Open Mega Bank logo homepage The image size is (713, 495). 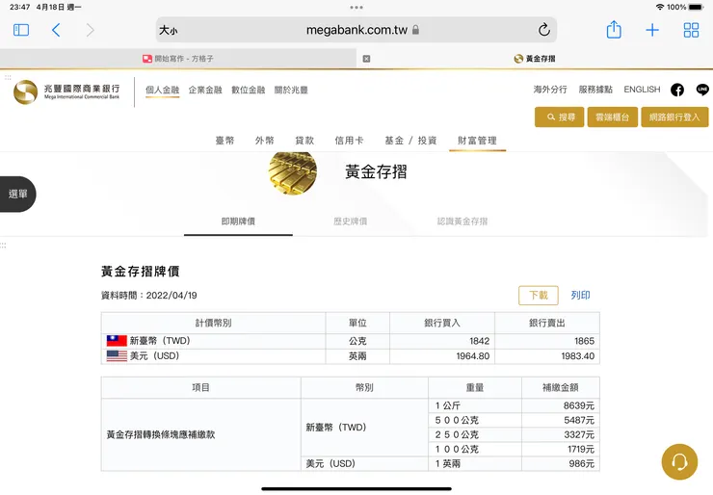pos(66,91)
